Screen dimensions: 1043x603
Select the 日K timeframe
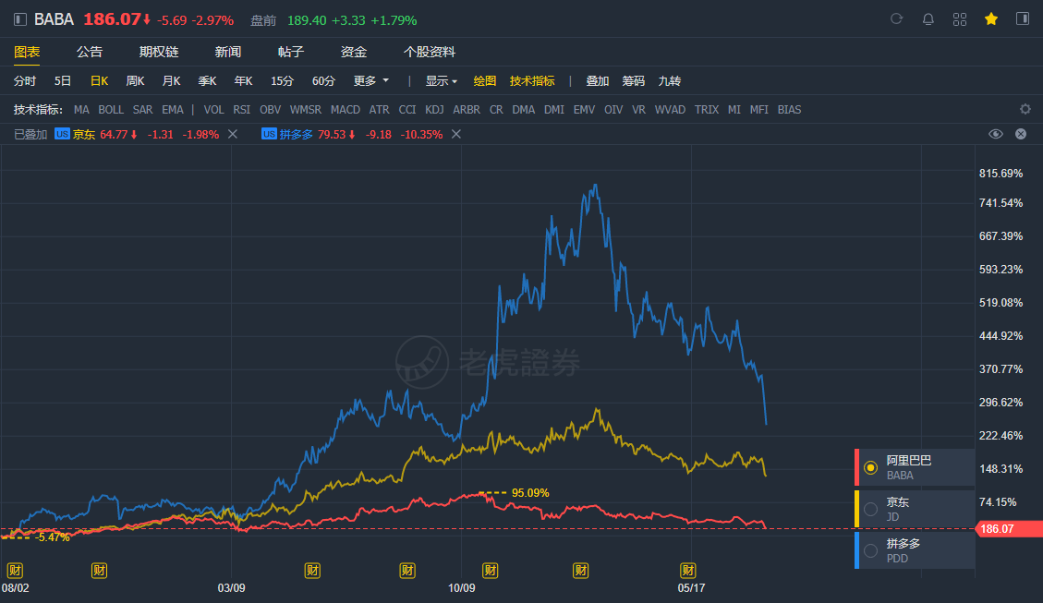pos(99,81)
